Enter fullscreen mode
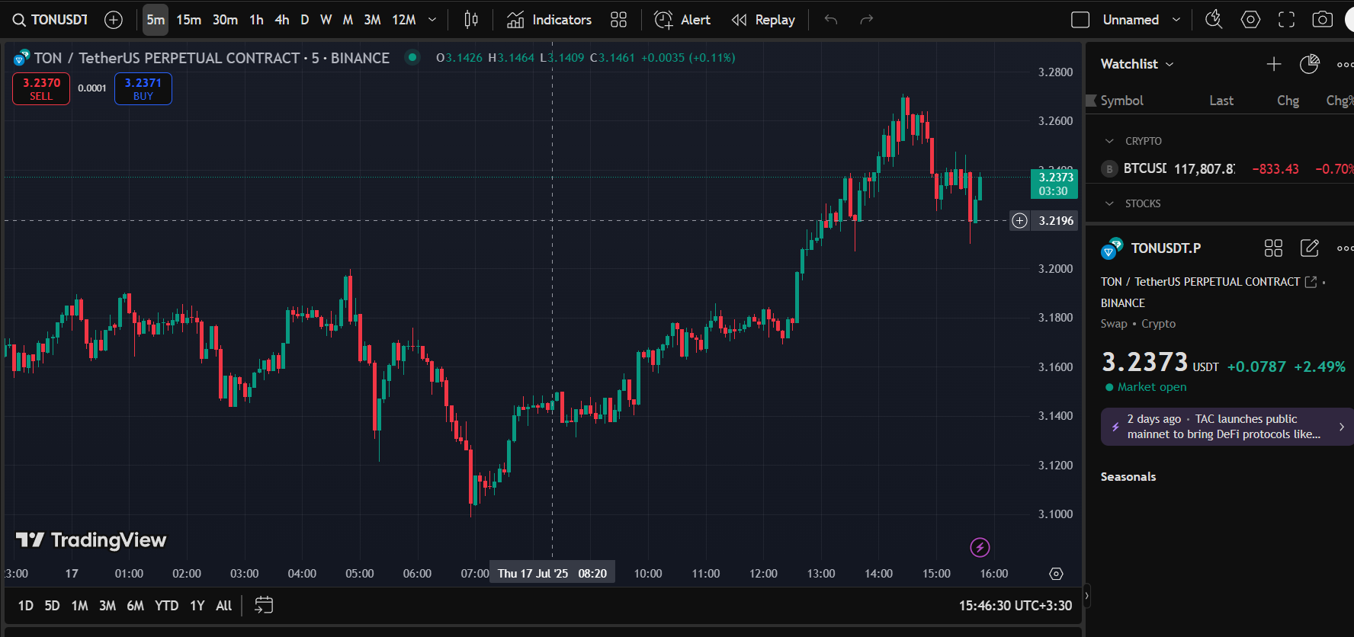 tap(1286, 20)
